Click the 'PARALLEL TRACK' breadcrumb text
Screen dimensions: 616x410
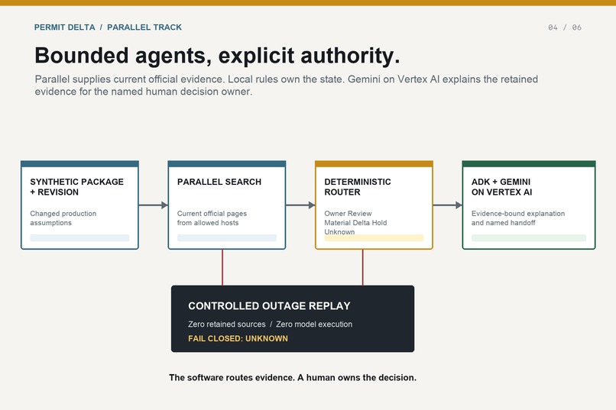coord(144,27)
